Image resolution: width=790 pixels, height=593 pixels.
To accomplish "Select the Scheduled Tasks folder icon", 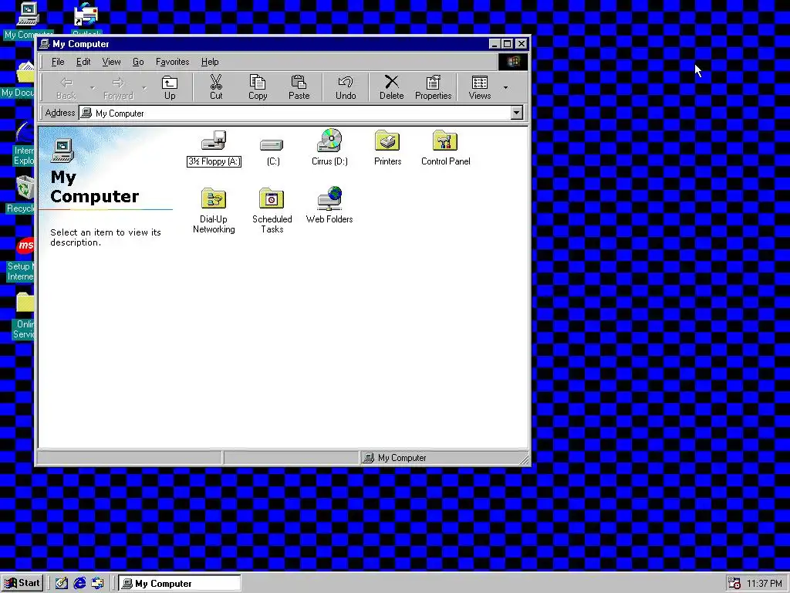I will click(272, 198).
